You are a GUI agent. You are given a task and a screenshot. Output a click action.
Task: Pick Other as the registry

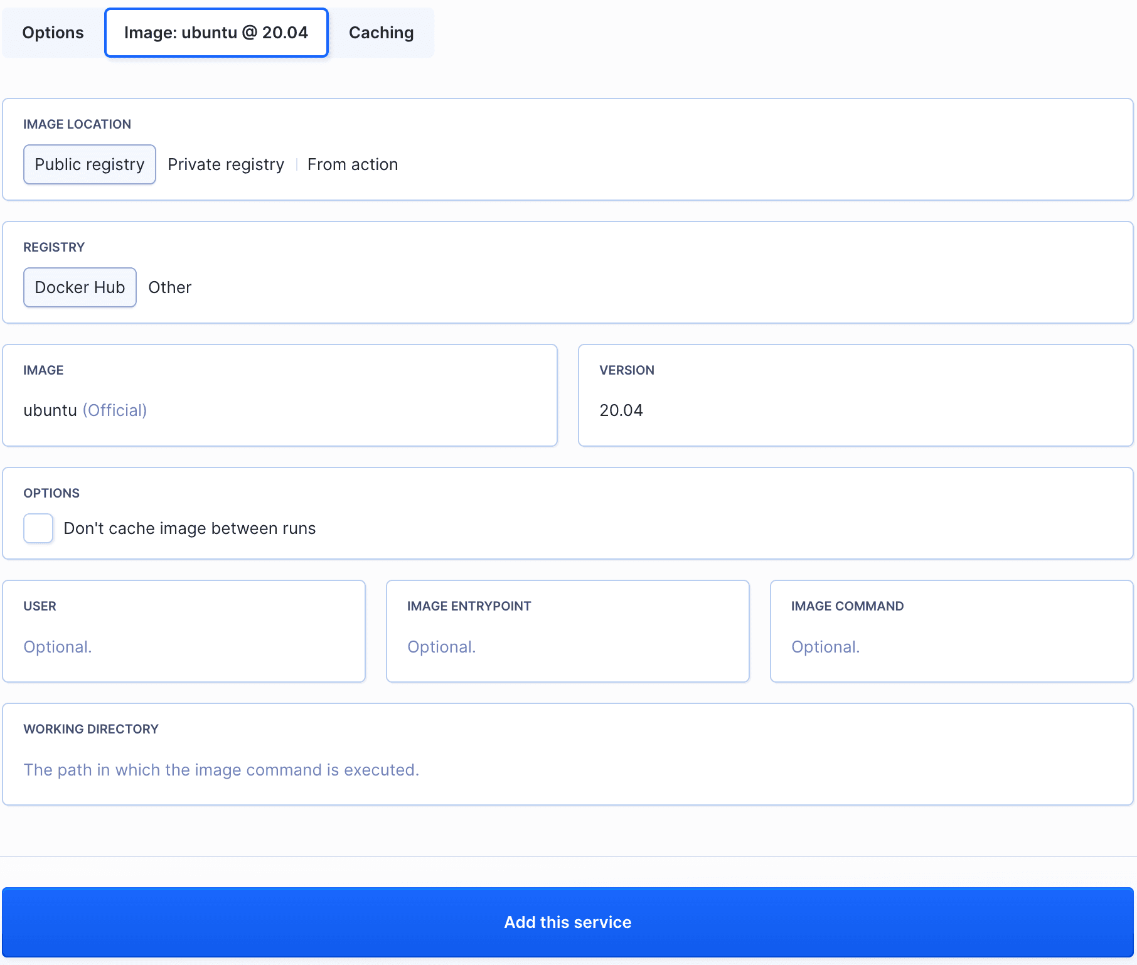(x=169, y=287)
